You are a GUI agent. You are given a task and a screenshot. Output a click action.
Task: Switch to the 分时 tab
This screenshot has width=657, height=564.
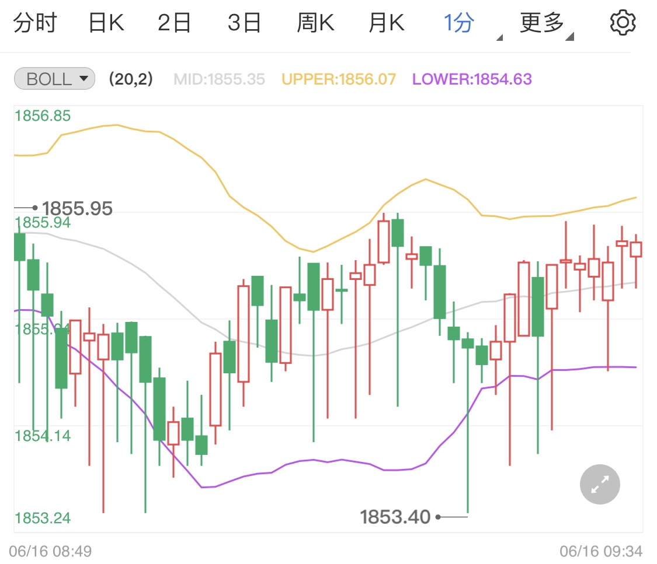click(x=35, y=23)
